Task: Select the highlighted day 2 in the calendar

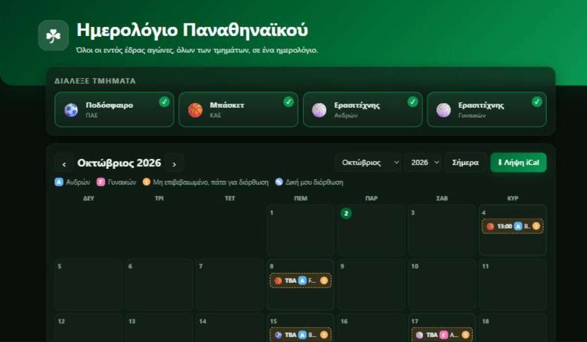Action: (346, 213)
